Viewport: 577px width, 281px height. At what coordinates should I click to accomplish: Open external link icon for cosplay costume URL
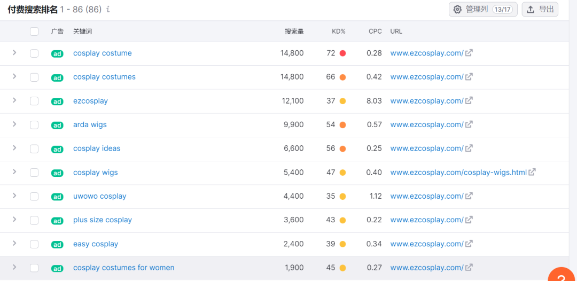coord(469,53)
